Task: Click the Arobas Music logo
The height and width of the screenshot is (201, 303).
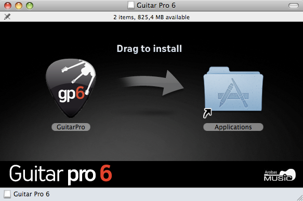Action: click(280, 175)
